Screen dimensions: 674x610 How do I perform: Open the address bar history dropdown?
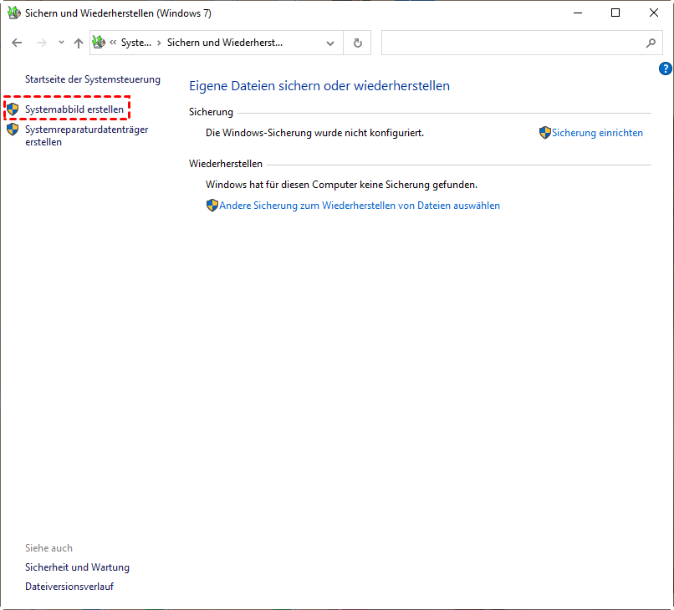click(x=330, y=43)
